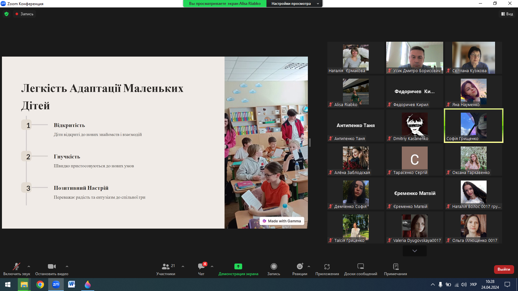518x291 pixels.
Task: Click the screen-viewing banner of Alisa Riabko
Action: coord(225,4)
